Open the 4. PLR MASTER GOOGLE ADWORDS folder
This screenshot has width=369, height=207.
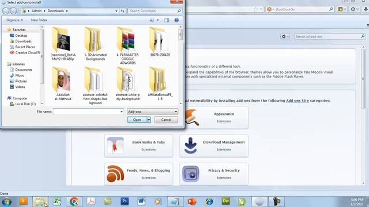click(128, 46)
